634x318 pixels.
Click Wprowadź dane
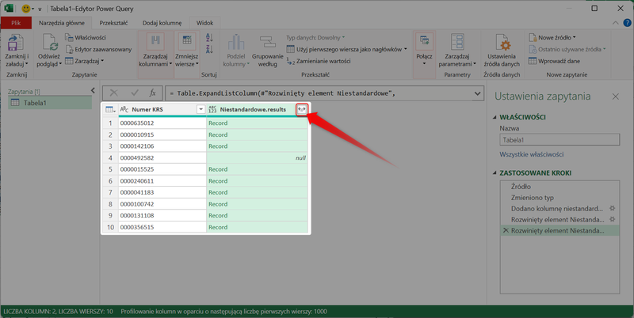pos(554,61)
